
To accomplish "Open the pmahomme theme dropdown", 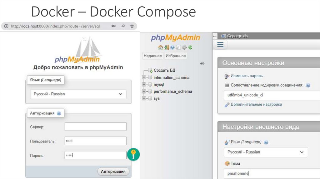I will click(x=272, y=173).
